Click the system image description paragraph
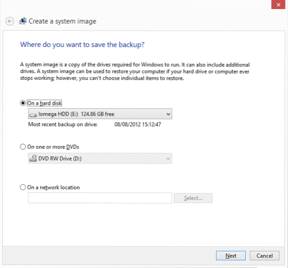The height and width of the screenshot is (268, 288). (135, 72)
